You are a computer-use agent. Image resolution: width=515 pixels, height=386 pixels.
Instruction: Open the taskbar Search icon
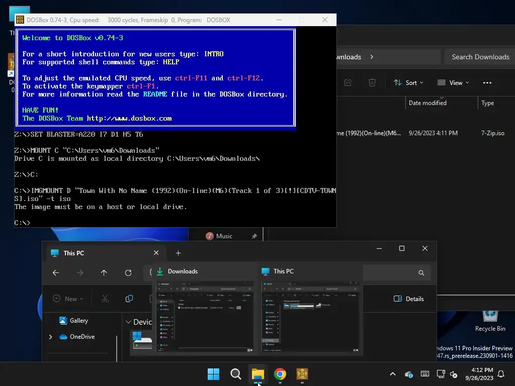pyautogui.click(x=235, y=374)
